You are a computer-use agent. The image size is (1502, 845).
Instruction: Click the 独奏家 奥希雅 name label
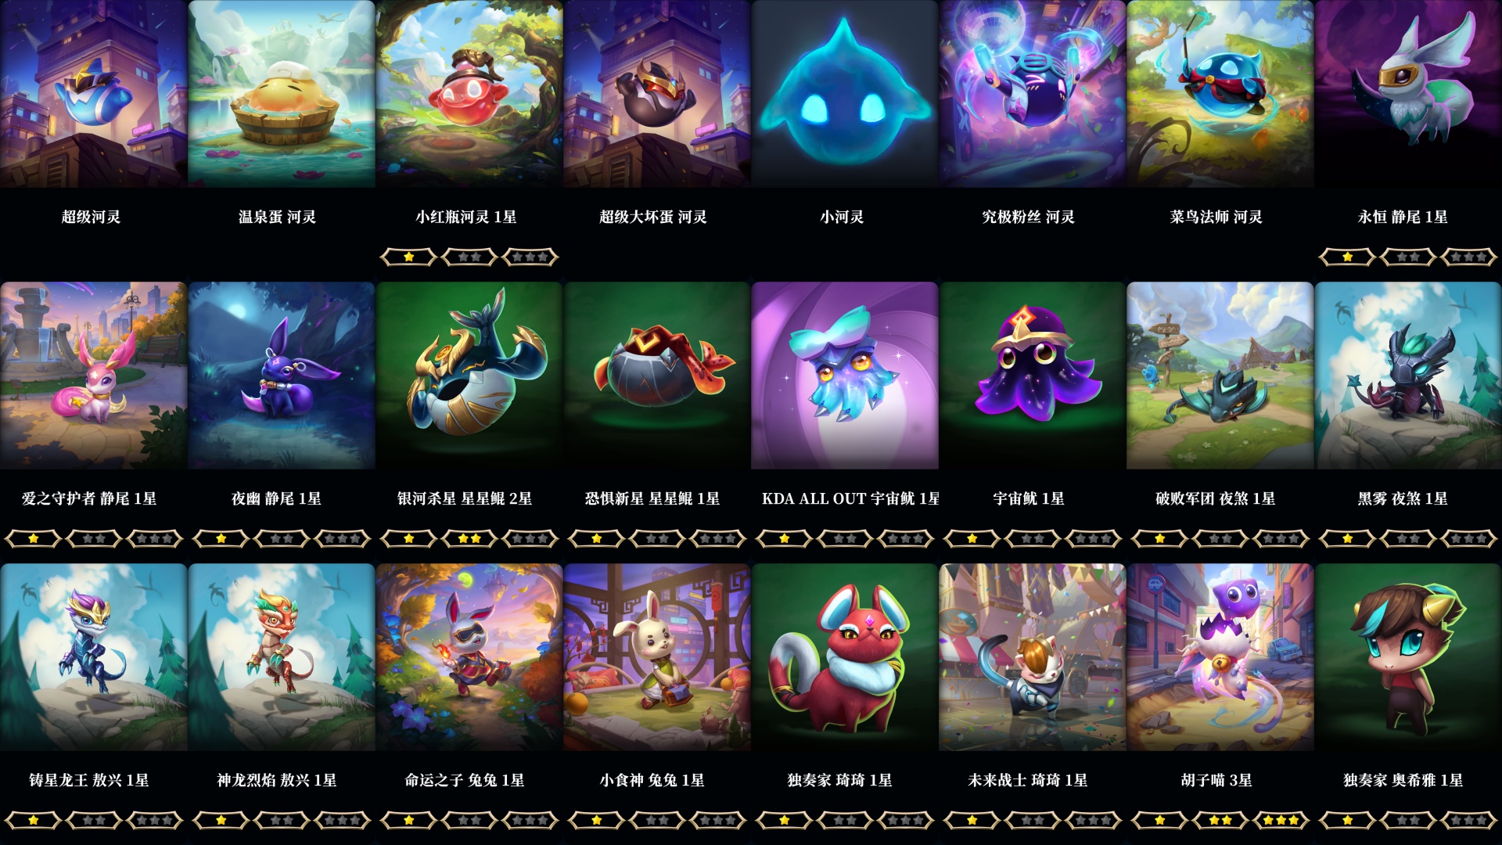pyautogui.click(x=1403, y=780)
